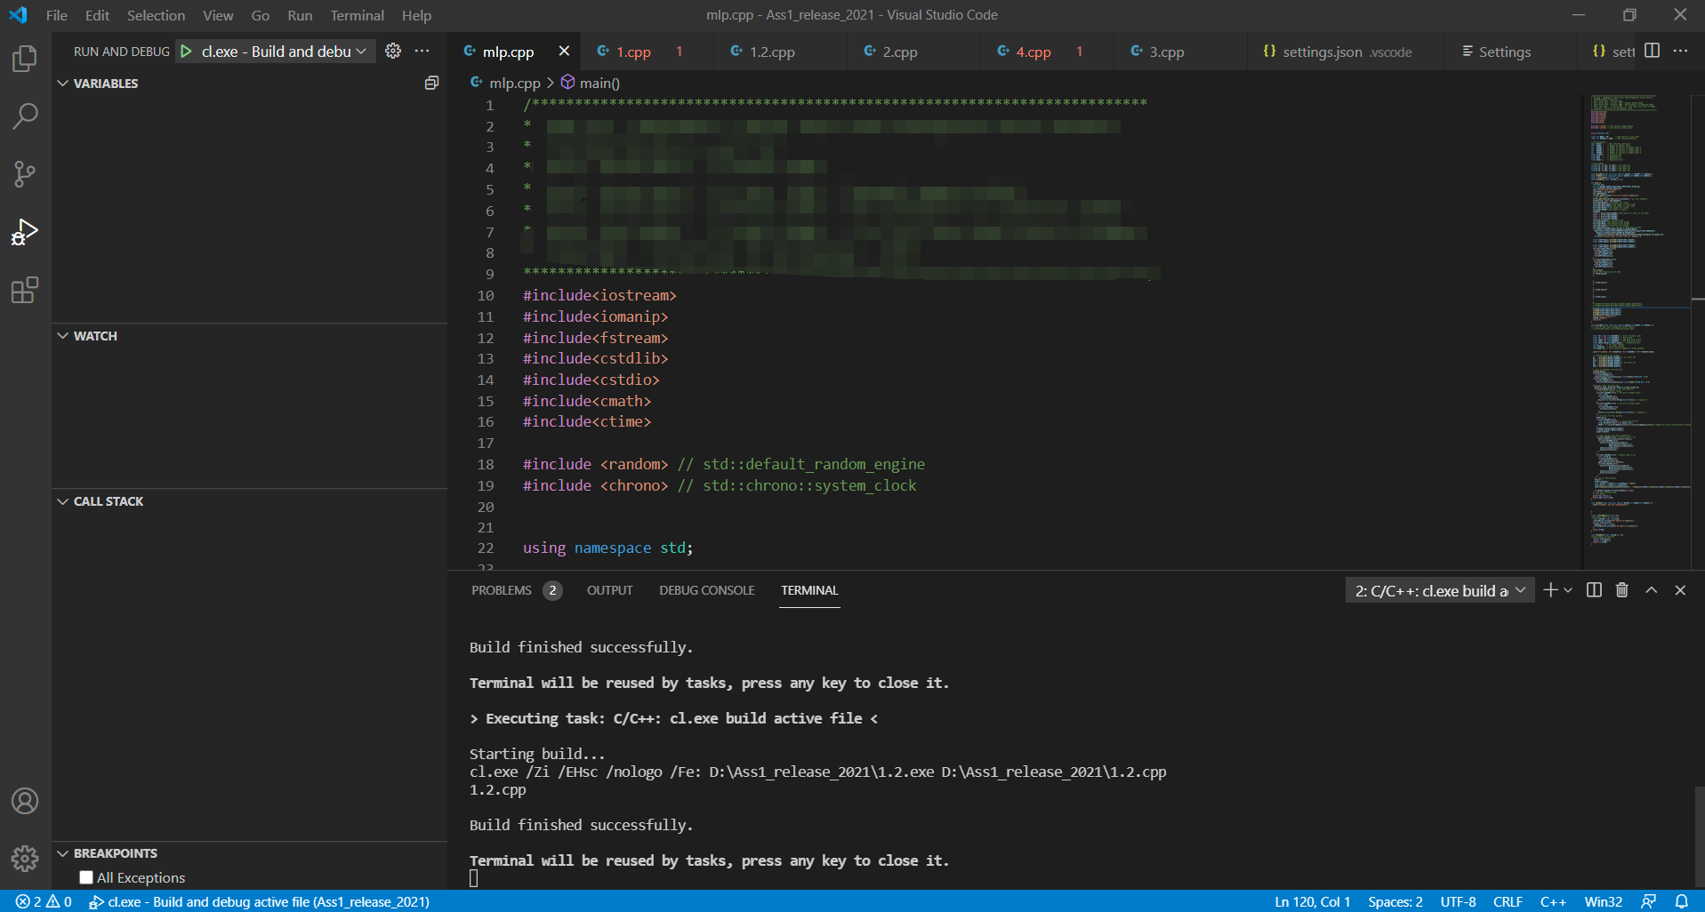The image size is (1705, 912).
Task: Kill terminal with the trash icon
Action: (1622, 590)
